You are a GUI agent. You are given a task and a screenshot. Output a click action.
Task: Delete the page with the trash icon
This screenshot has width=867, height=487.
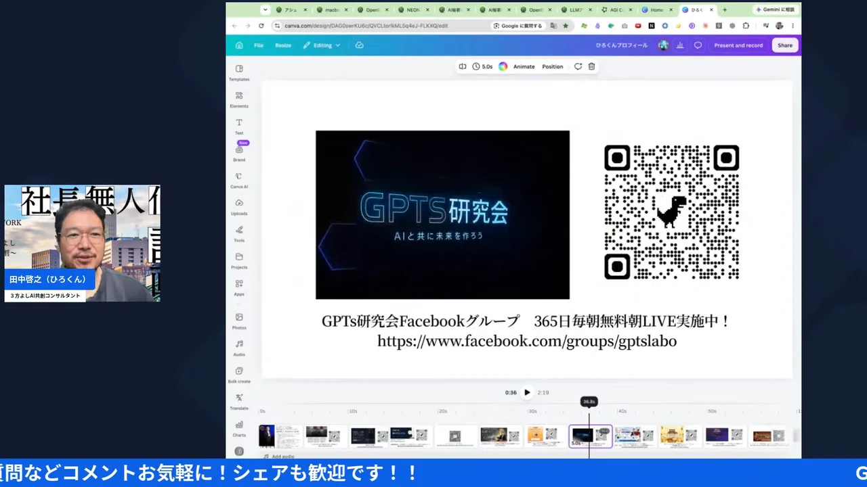click(591, 66)
